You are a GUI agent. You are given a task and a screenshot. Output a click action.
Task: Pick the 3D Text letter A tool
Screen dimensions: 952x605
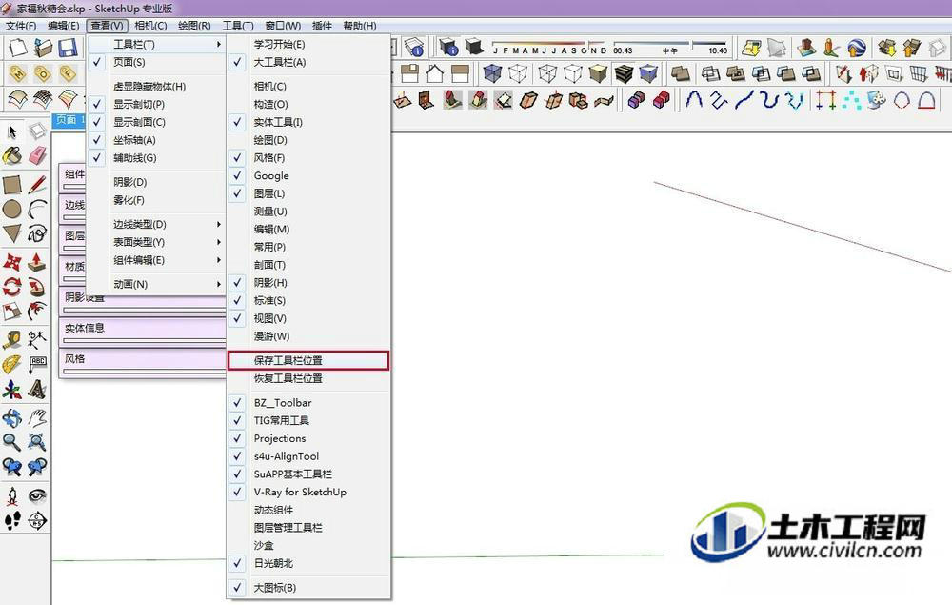click(37, 389)
